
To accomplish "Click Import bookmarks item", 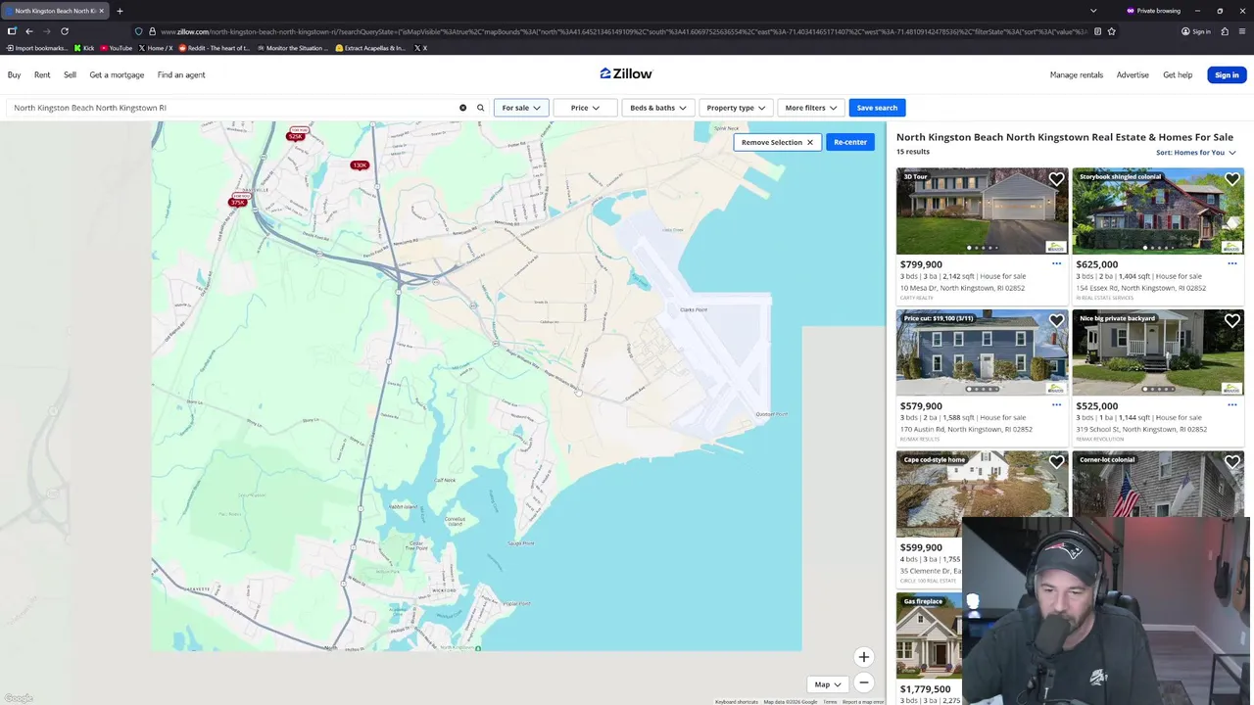I will 36,48.
